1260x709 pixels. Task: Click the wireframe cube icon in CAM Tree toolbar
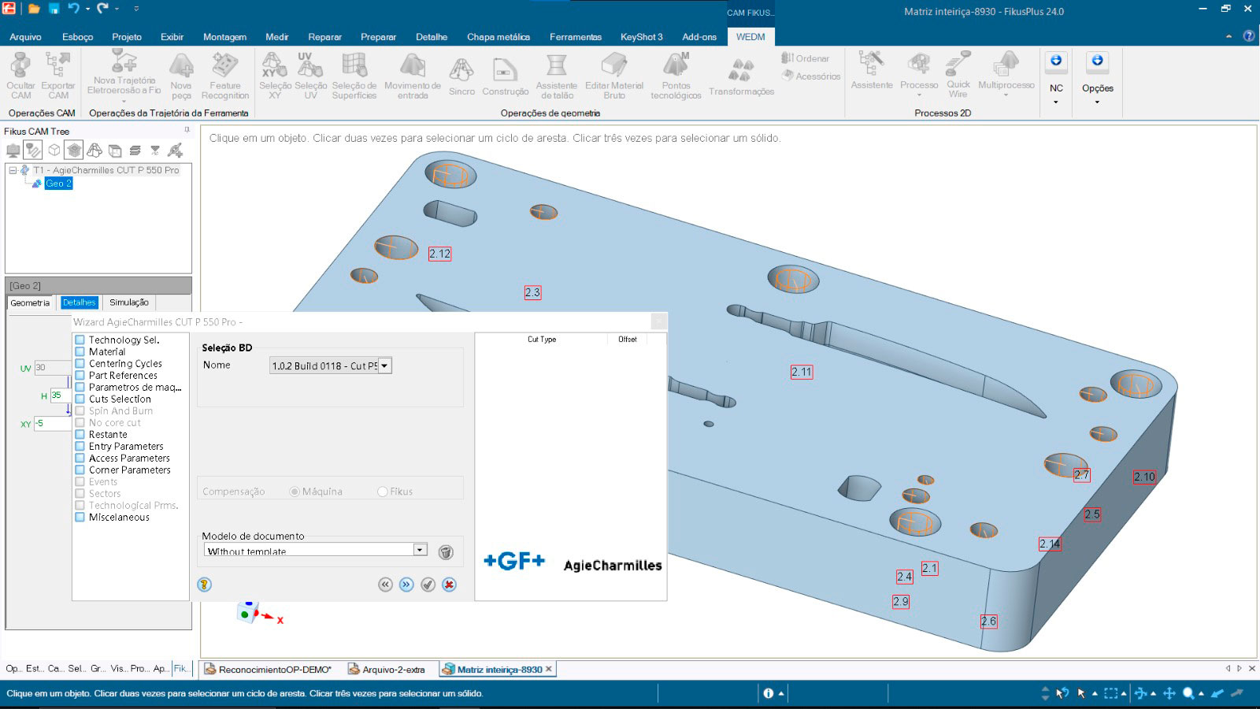pos(54,150)
